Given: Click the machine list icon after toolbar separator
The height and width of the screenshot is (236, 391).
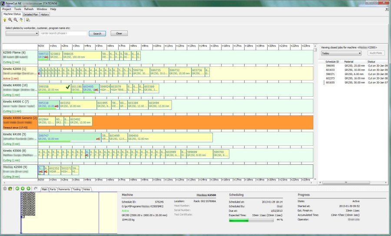Looking at the screenshot, I should point(28,20).
